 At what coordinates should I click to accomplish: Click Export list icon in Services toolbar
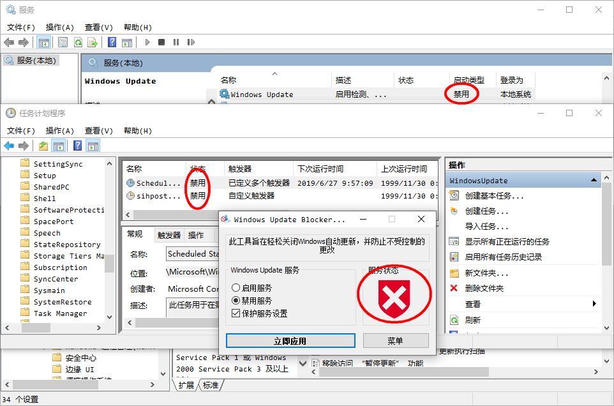(93, 42)
